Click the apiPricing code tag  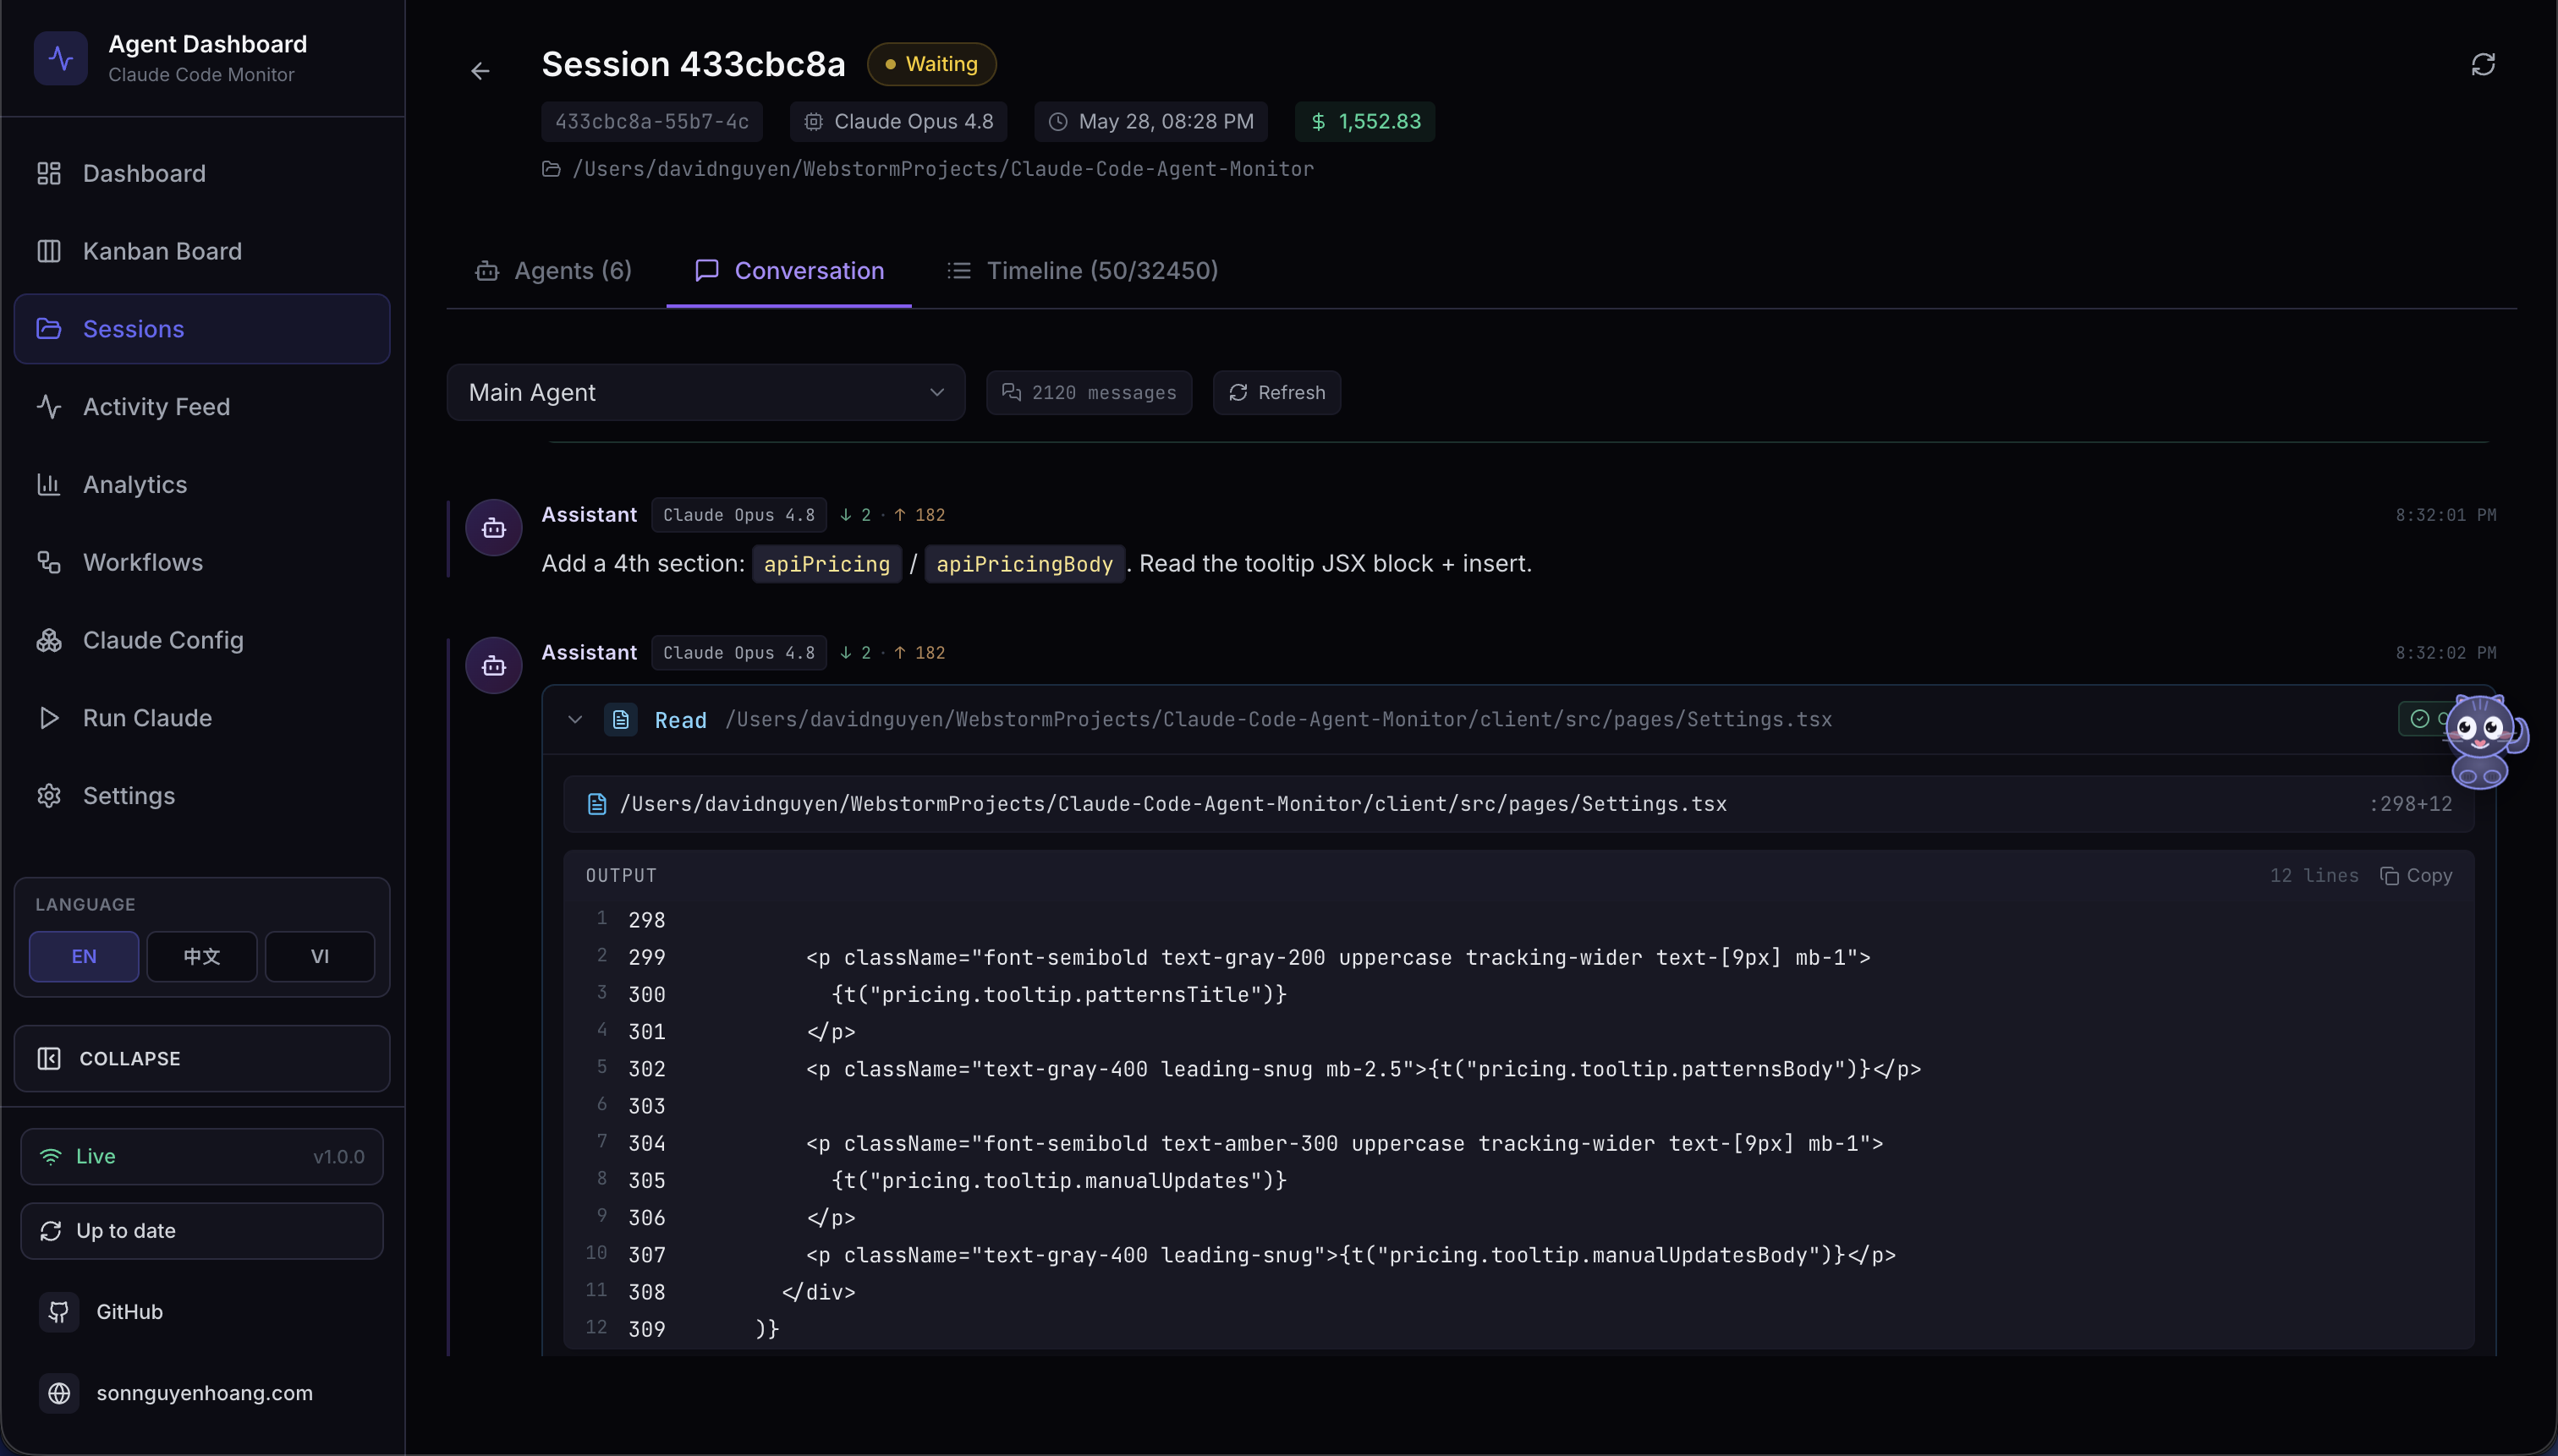(827, 564)
